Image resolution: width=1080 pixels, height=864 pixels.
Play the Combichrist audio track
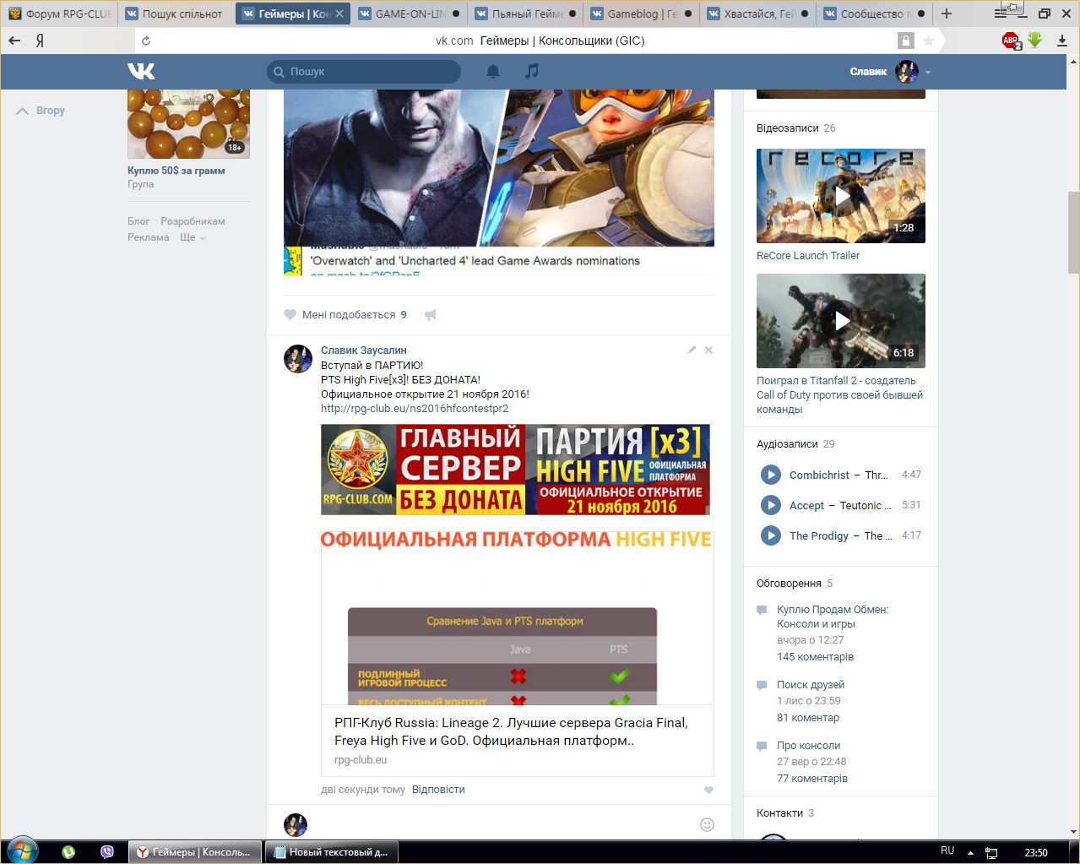point(771,475)
